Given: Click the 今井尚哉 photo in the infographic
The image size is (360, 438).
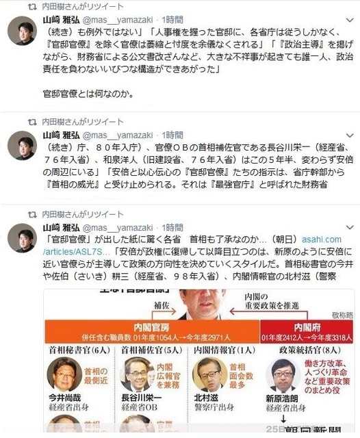Looking at the screenshot, I should point(64,374).
